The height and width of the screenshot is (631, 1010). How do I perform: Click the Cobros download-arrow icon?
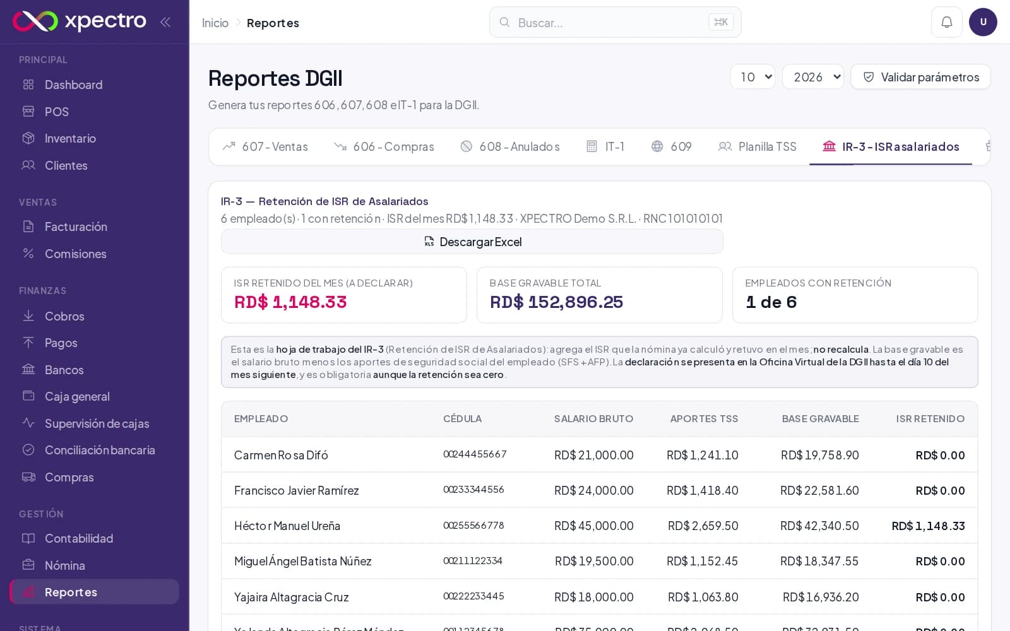[28, 316]
